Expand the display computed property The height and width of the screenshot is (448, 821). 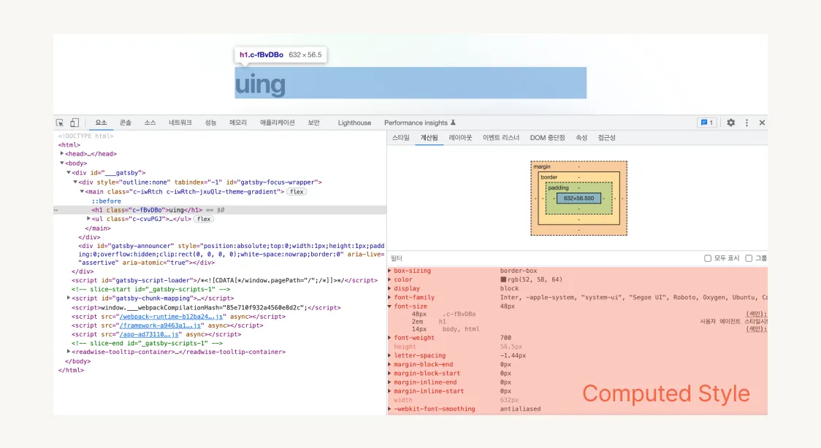389,288
